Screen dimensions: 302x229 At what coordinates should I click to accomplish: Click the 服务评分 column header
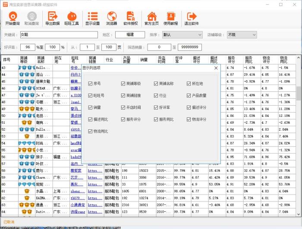[x=234, y=60]
